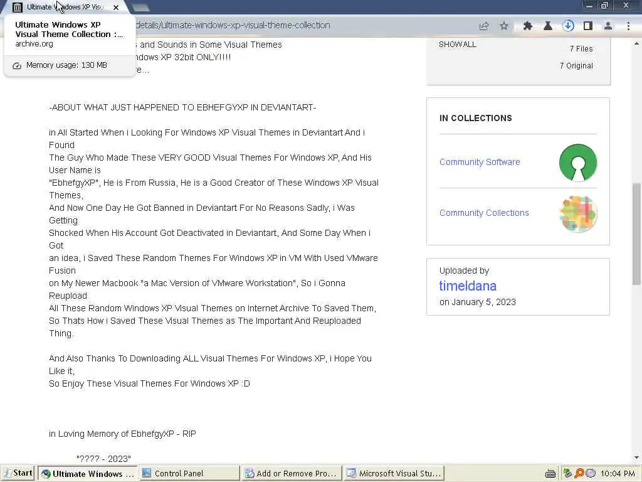Click the colorful Community Collections thumbnail
642x482 pixels.
577,213
